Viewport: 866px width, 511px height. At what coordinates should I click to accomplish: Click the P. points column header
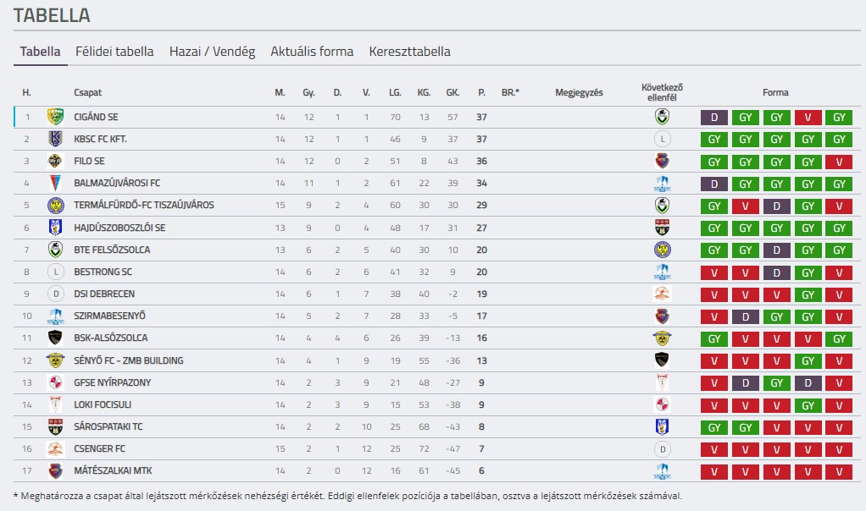pos(481,92)
